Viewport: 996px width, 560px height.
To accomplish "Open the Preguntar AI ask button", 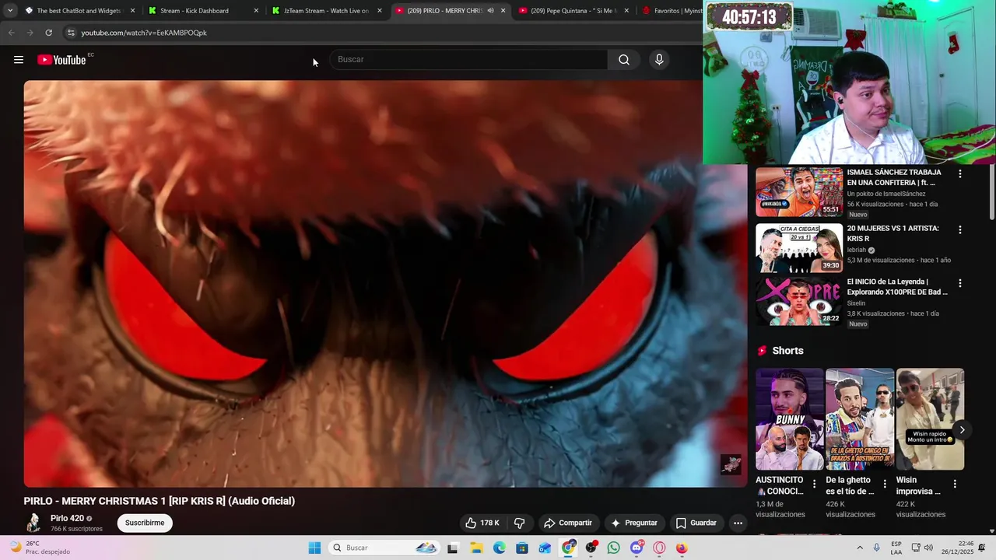I will coord(634,523).
